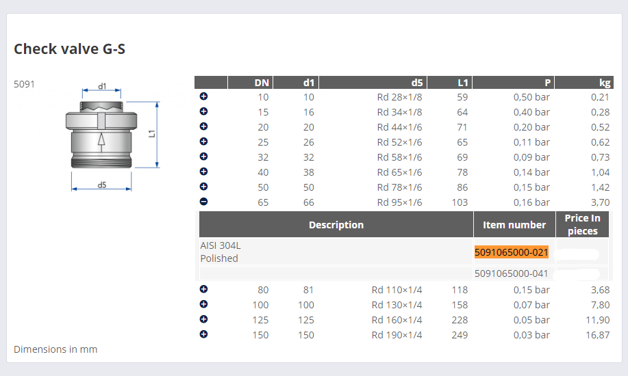Expand the DN 32 row plus icon

pos(203,157)
